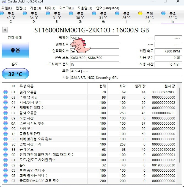The width and height of the screenshot is (184, 187).
Task: Click the firmware field showing SN03
Action: click(95, 38)
